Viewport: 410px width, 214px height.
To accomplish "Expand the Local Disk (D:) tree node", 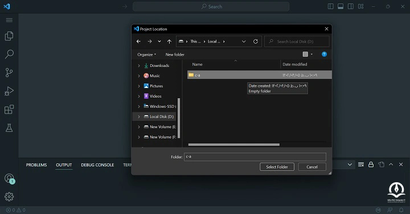I will (139, 116).
